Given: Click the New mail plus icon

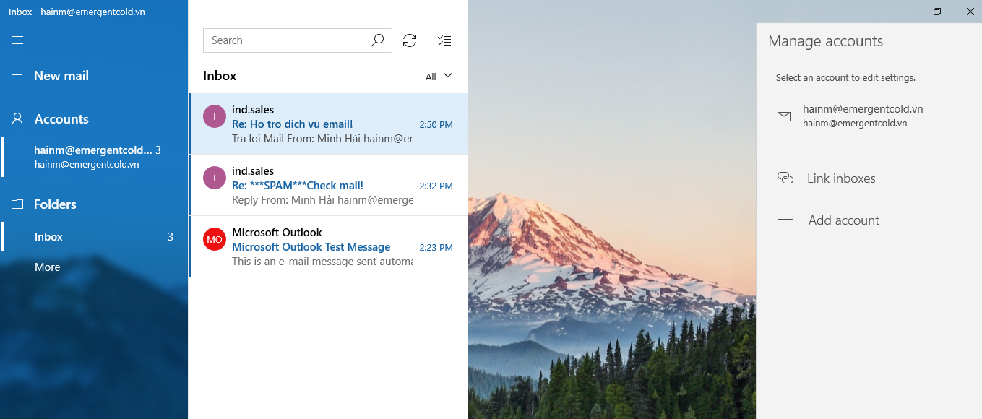Looking at the screenshot, I should [x=18, y=76].
